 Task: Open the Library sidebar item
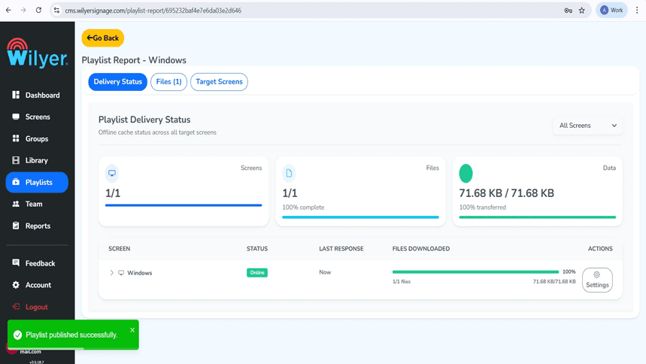(37, 160)
